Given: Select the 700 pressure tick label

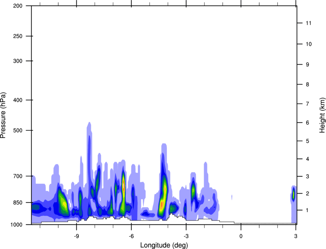Looking at the screenshot, I should [x=18, y=176].
